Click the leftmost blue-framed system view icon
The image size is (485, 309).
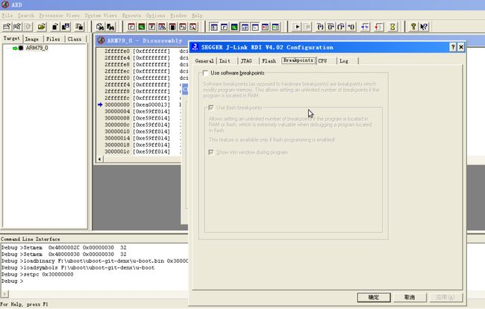214,27
